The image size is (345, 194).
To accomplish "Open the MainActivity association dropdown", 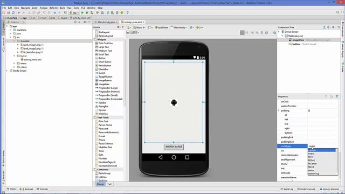I will point(179,27).
